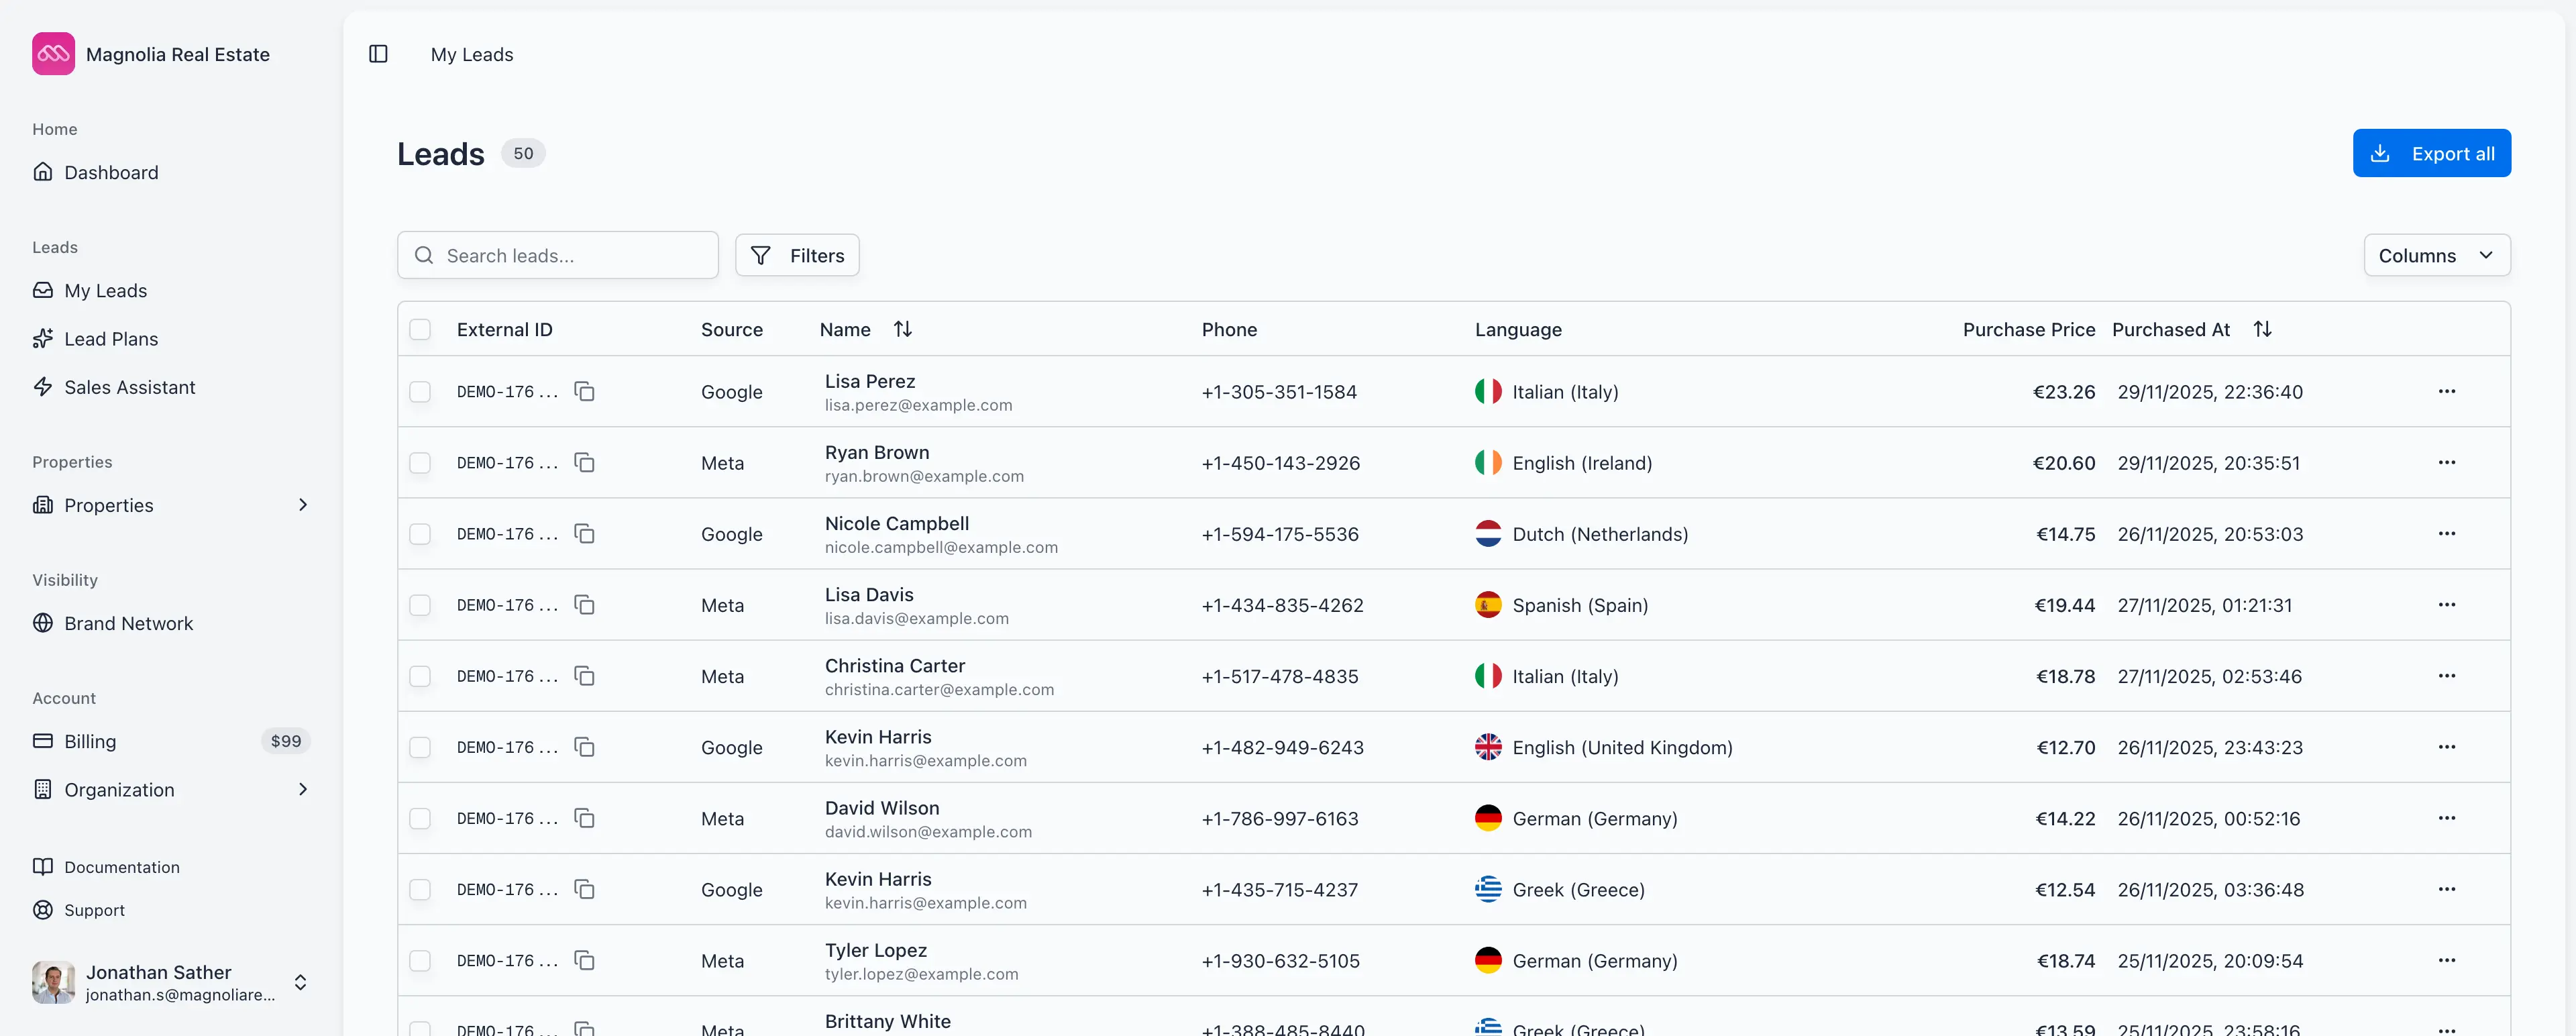Tick the checkbox beside David Wilson
Viewport: 2576px width, 1036px height.
pos(420,818)
